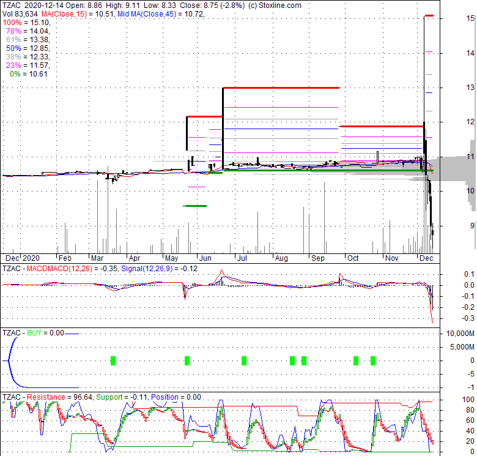Click the Support = -0.11 label
This screenshot has height=456, width=477.
coord(122,397)
